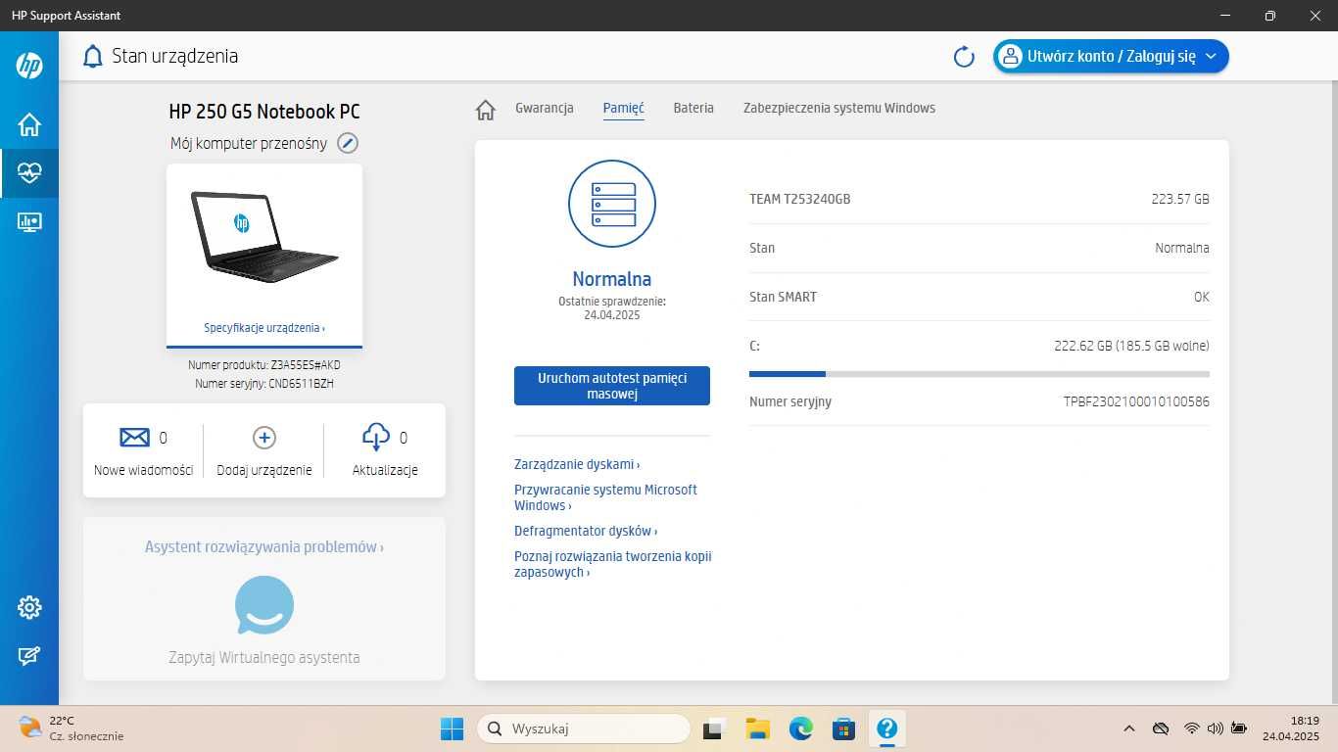This screenshot has height=752, width=1338.
Task: Click Uruchom autotest pamięci masowej button
Action: [612, 386]
